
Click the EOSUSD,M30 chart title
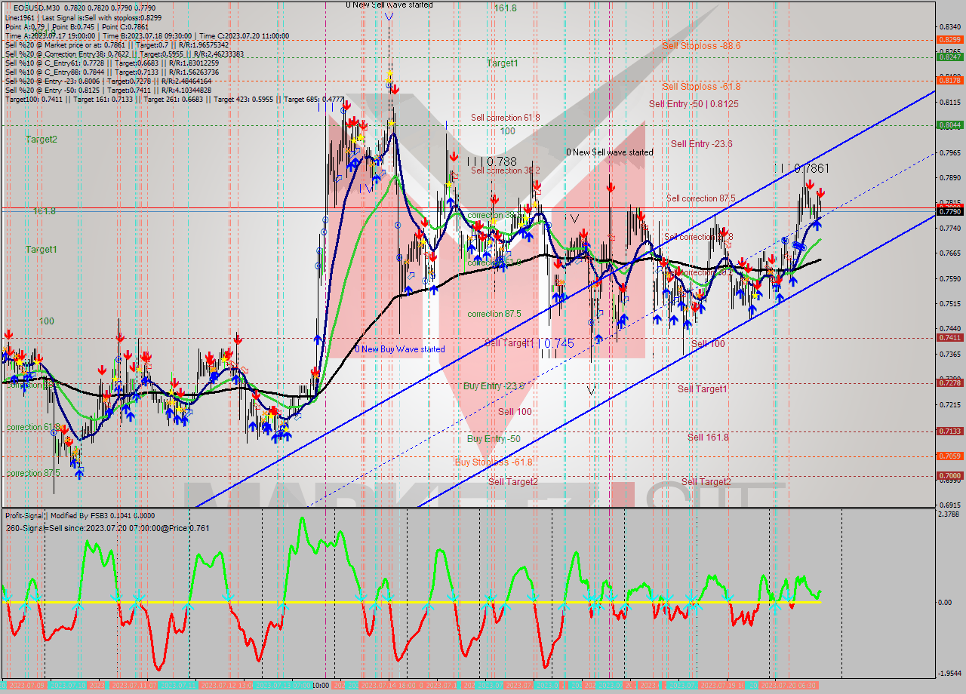[x=35, y=8]
